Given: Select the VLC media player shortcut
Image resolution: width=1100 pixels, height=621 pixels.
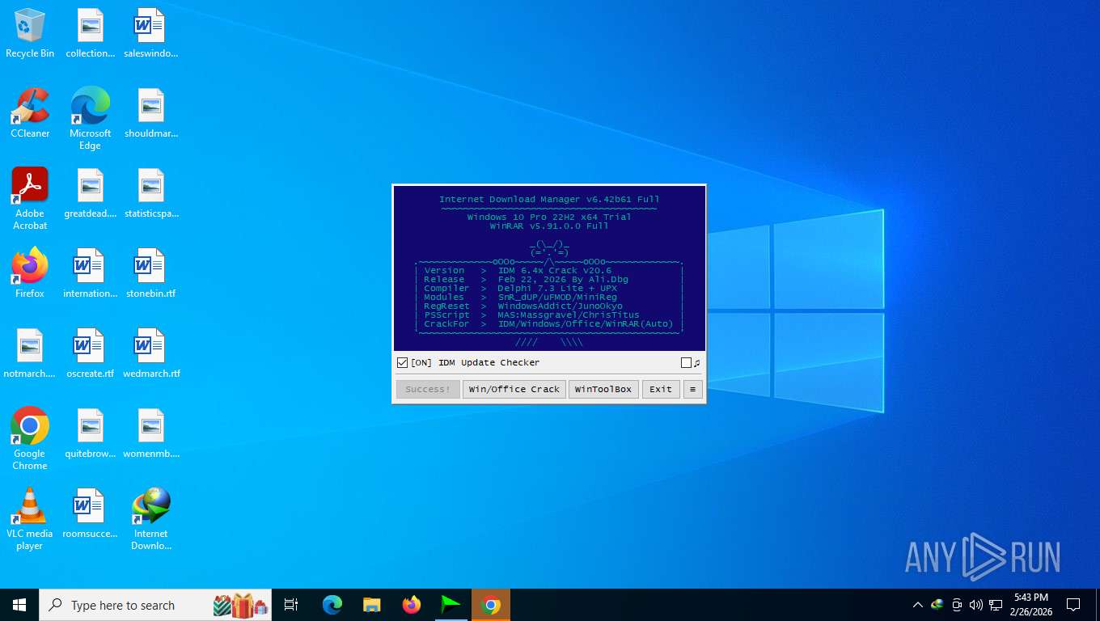Looking at the screenshot, I should 30,519.
